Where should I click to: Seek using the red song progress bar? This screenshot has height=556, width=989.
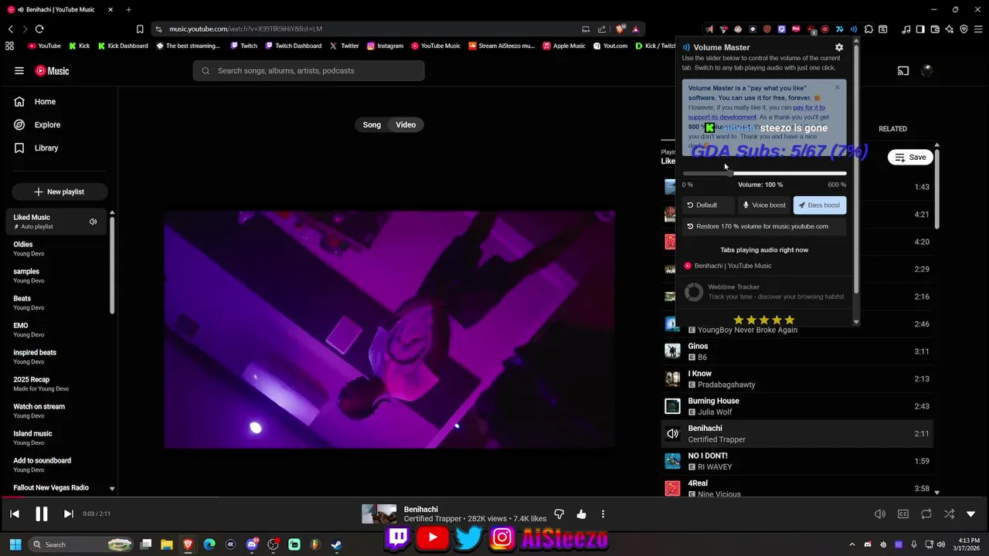tap(494, 498)
